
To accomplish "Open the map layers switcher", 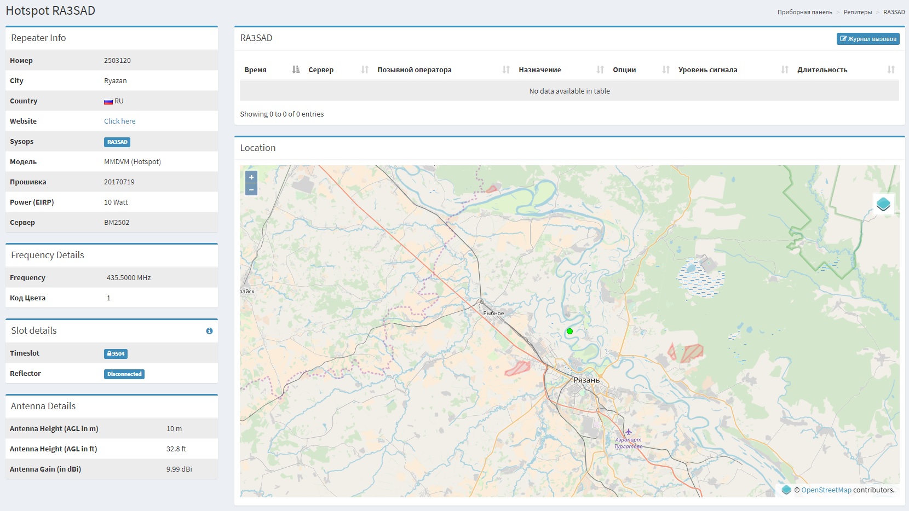I will 883,204.
